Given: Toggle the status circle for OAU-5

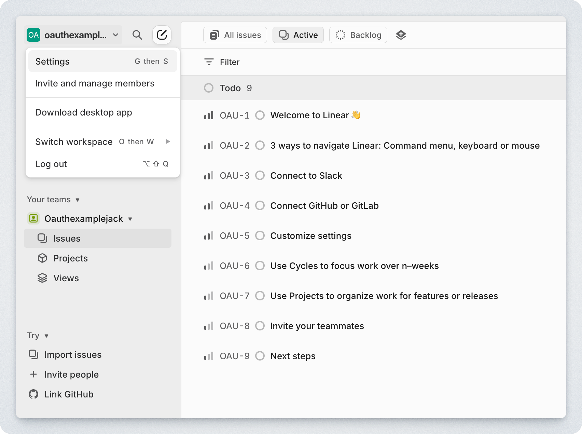Looking at the screenshot, I should coord(260,236).
